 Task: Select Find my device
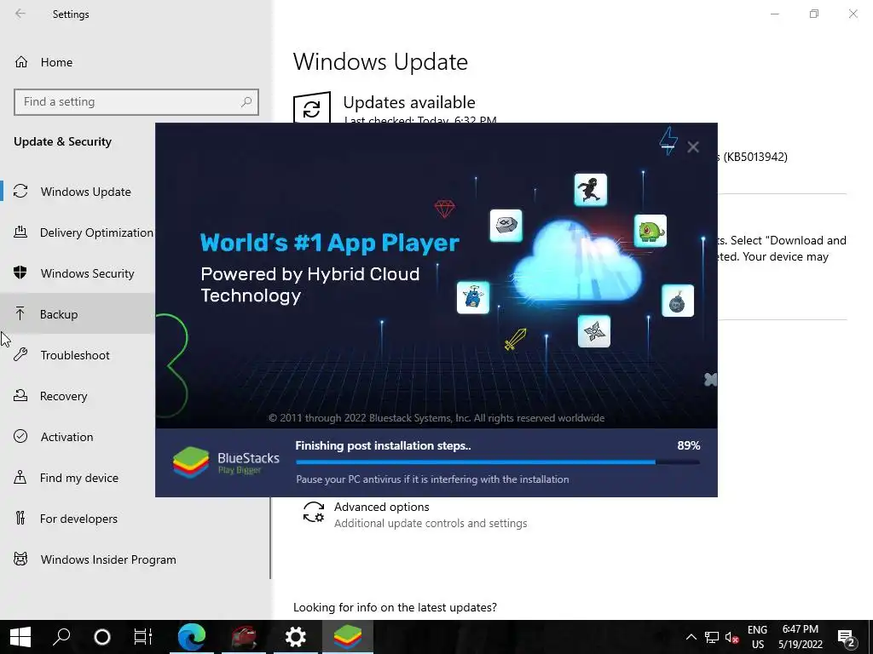pos(78,478)
